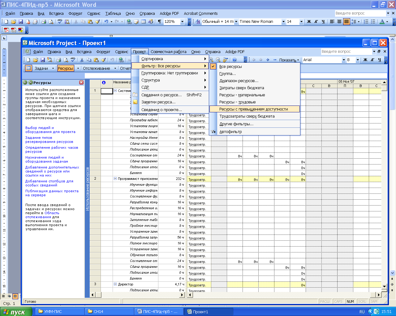This screenshot has width=396, height=316.
Task: Click Word numbered list icon
Action: pos(366,22)
